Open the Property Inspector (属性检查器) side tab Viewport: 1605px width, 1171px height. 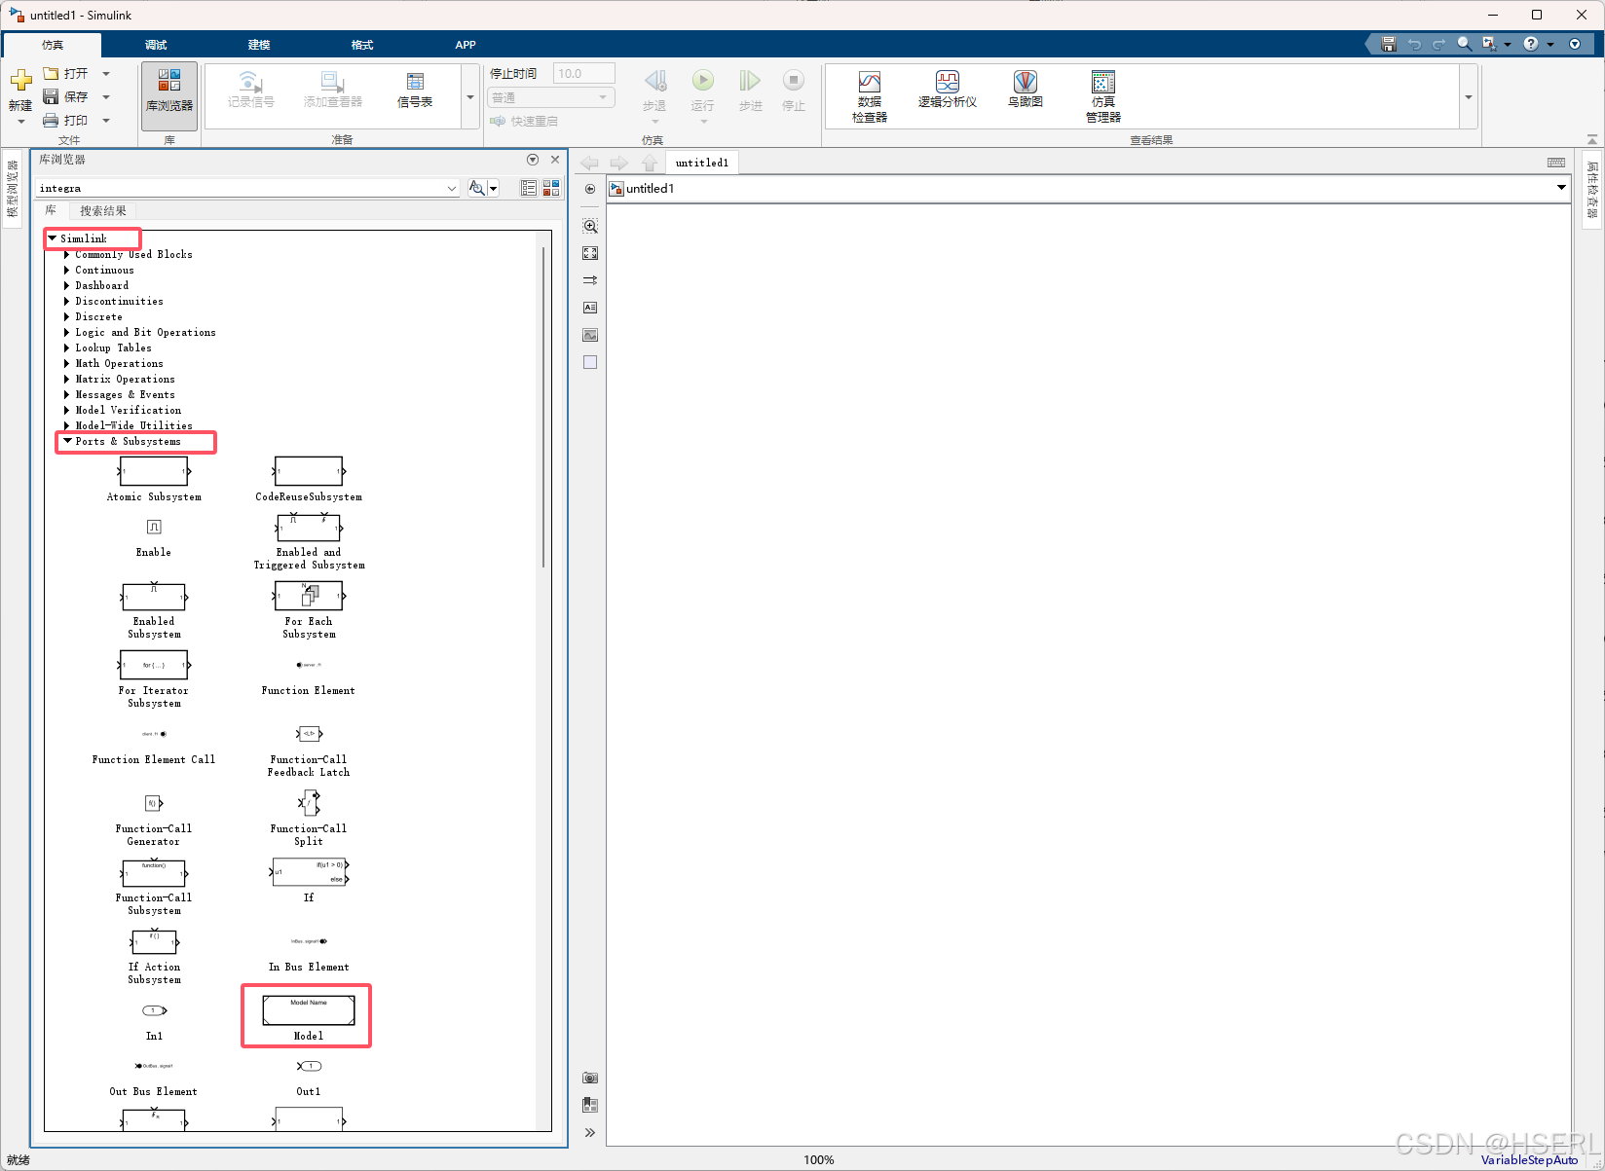(1592, 190)
